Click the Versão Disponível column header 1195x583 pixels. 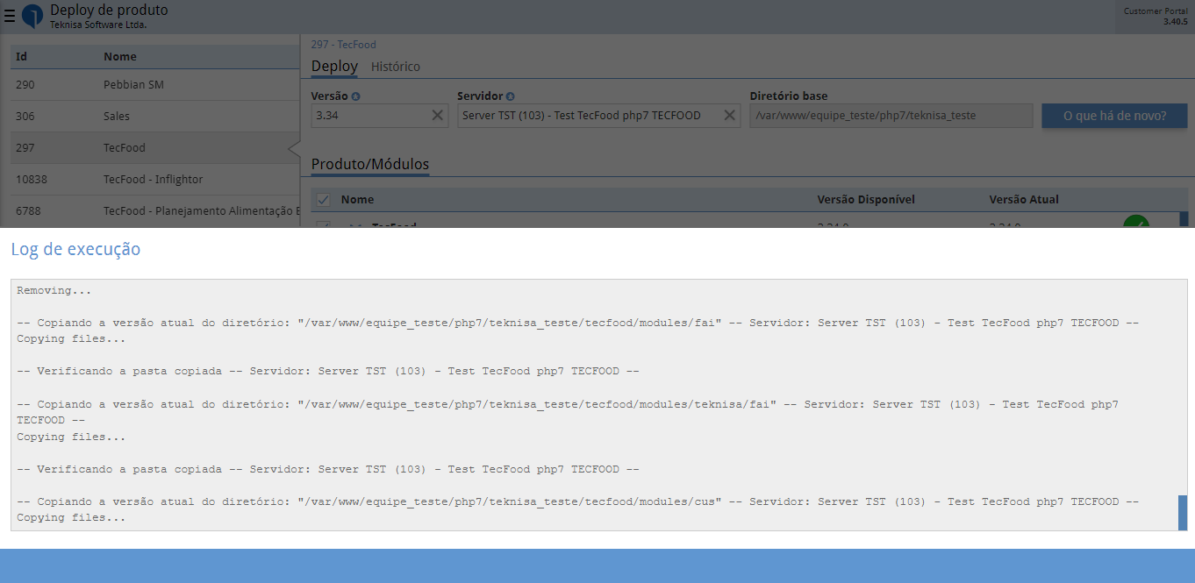[x=866, y=200]
